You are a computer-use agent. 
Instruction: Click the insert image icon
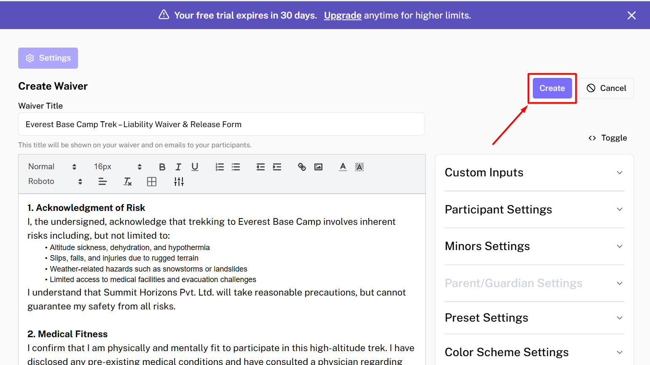pyautogui.click(x=318, y=167)
